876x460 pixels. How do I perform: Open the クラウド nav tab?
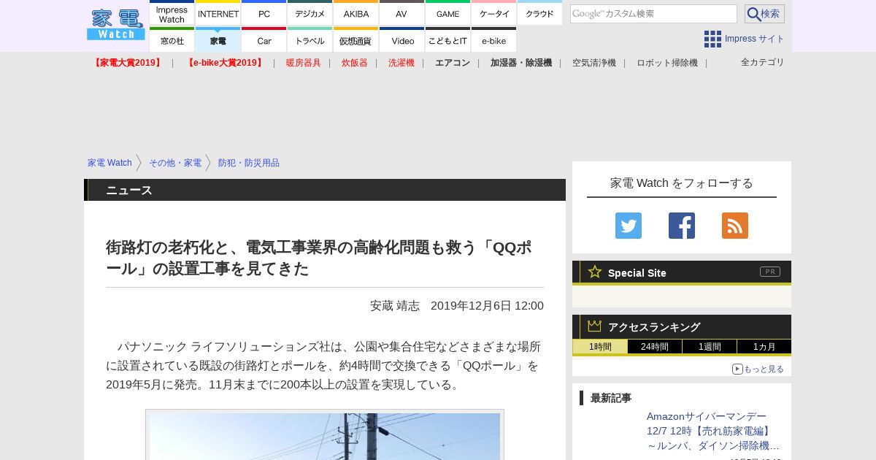[540, 13]
